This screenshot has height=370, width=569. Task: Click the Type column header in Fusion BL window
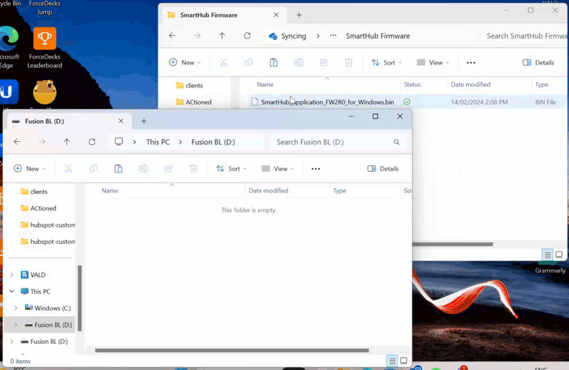pos(339,191)
